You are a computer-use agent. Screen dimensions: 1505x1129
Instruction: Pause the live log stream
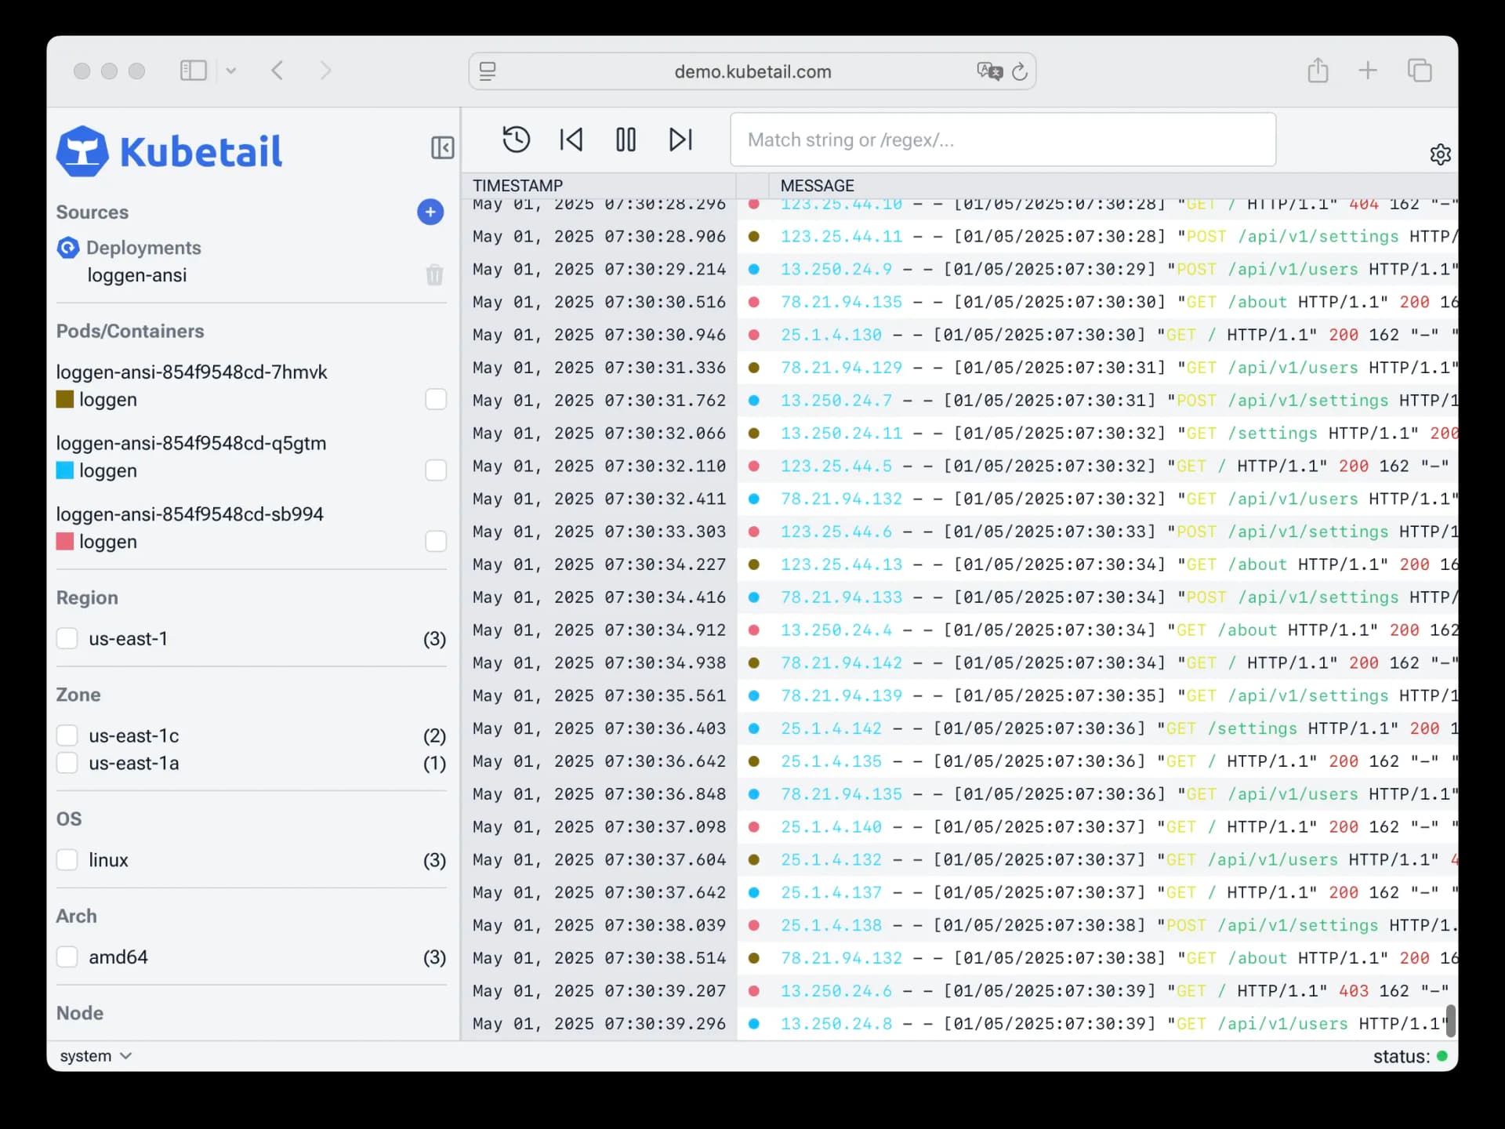(x=626, y=140)
